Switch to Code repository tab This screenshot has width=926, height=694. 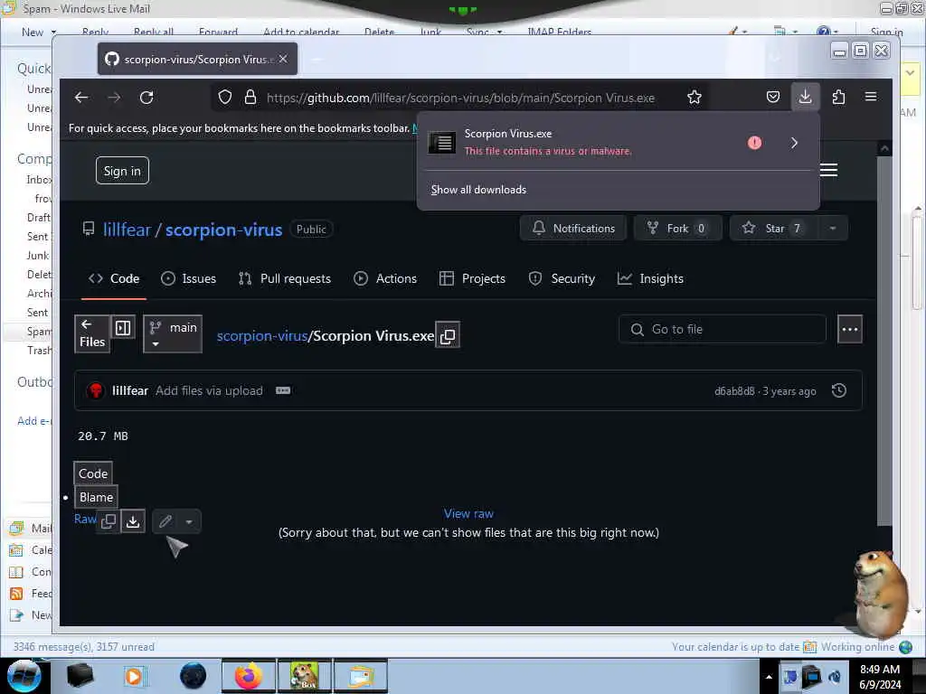coord(114,278)
